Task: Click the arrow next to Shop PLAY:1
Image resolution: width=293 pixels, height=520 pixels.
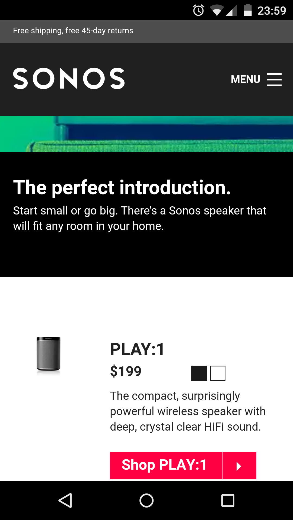Action: [240, 465]
